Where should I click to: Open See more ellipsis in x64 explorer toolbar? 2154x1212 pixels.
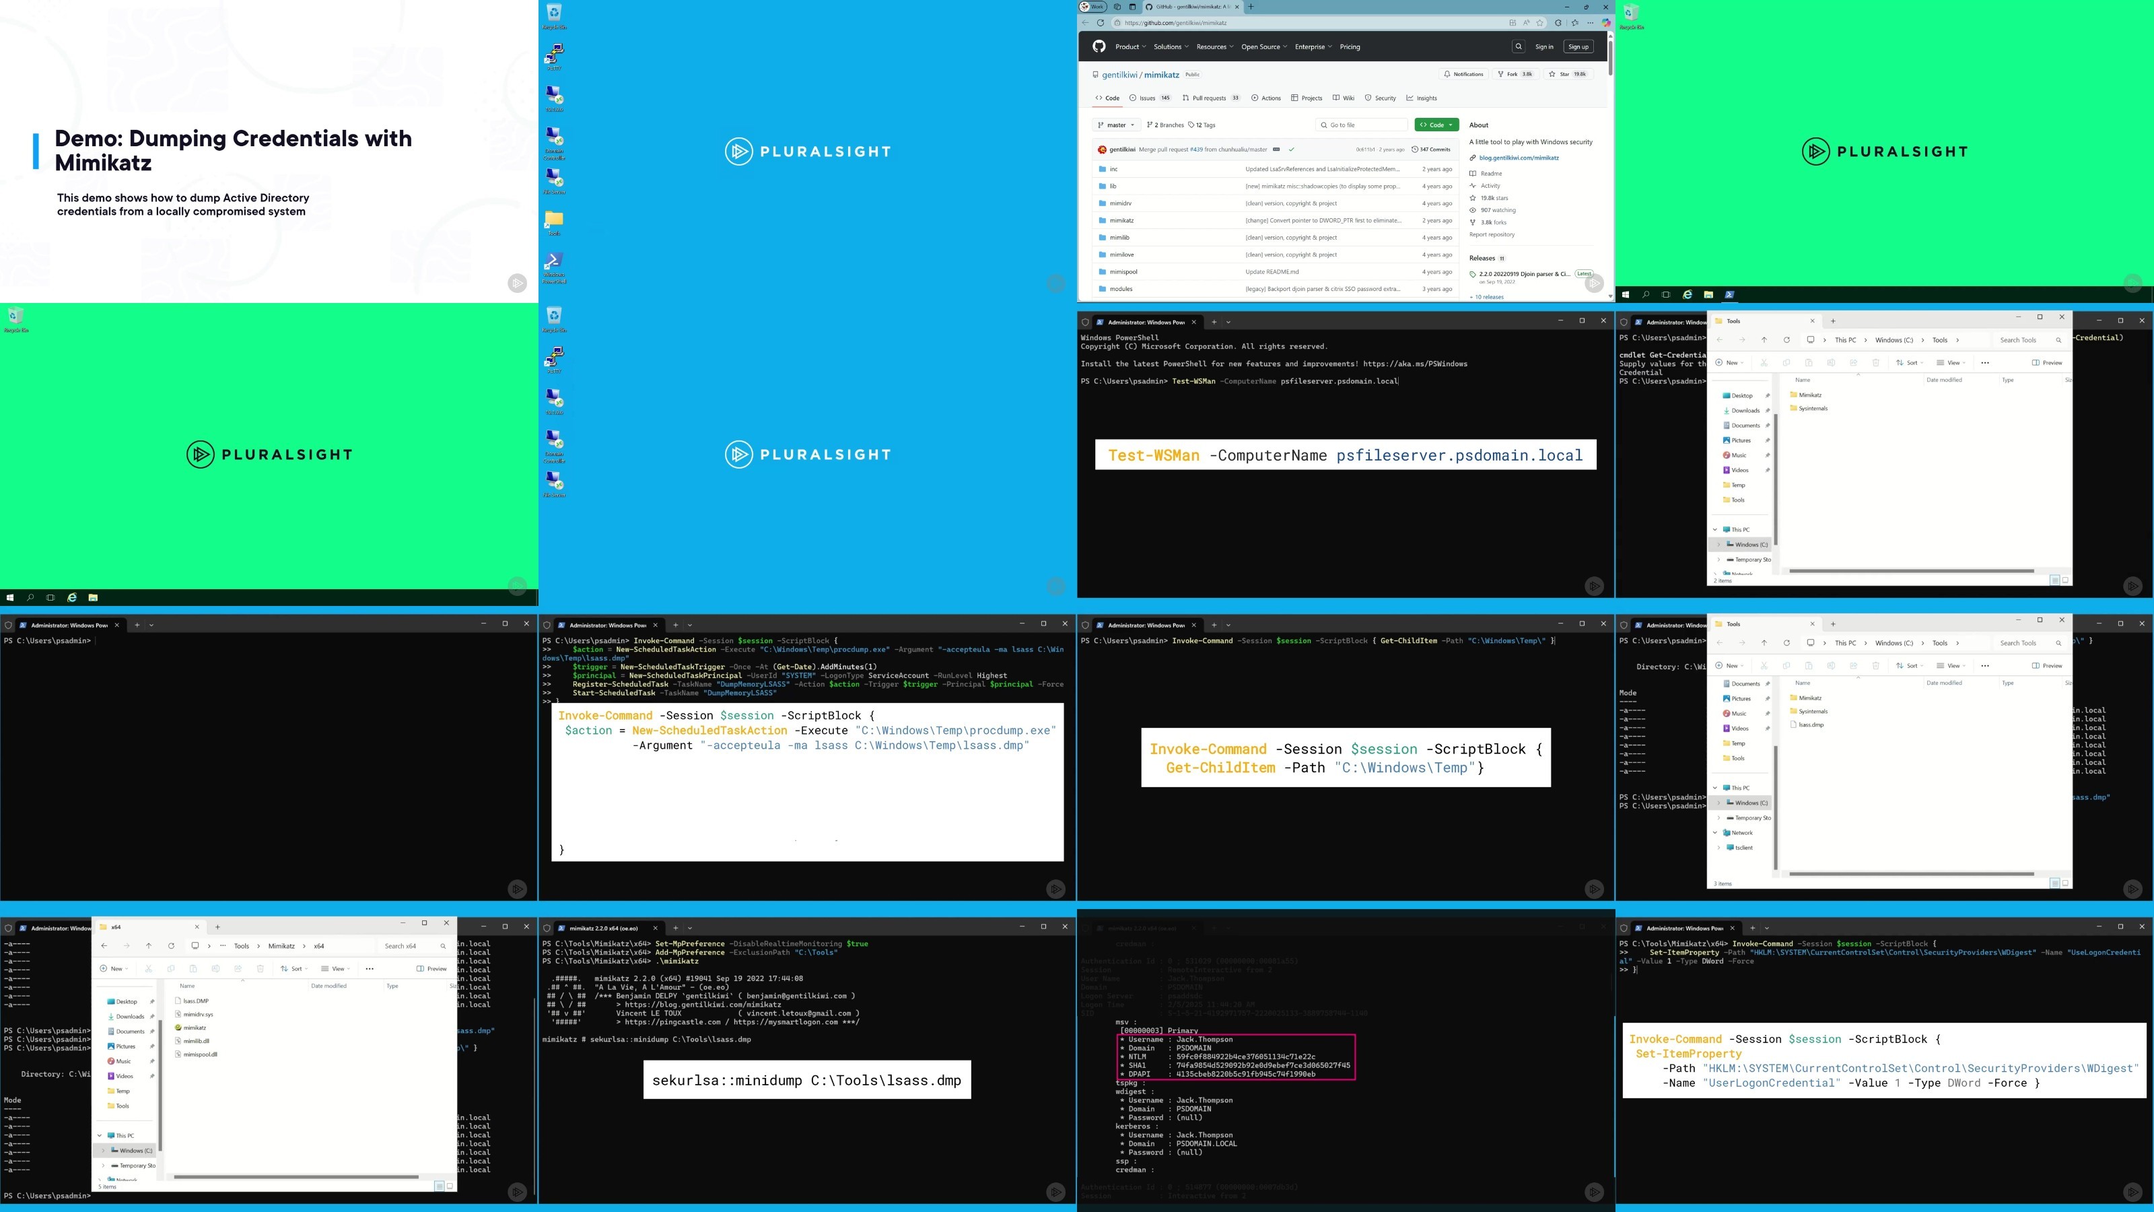(370, 969)
